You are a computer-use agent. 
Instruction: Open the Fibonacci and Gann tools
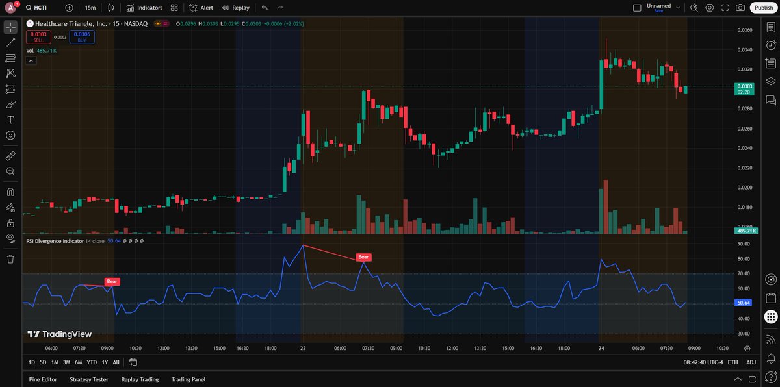[x=10, y=58]
